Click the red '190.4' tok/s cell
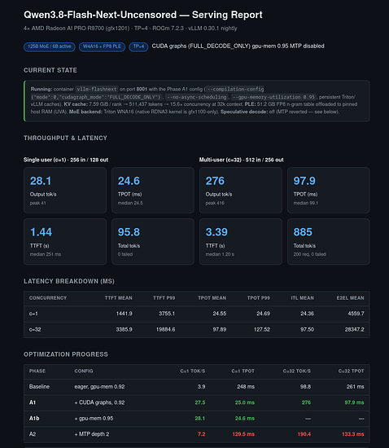This screenshot has width=389, height=448. [x=304, y=434]
